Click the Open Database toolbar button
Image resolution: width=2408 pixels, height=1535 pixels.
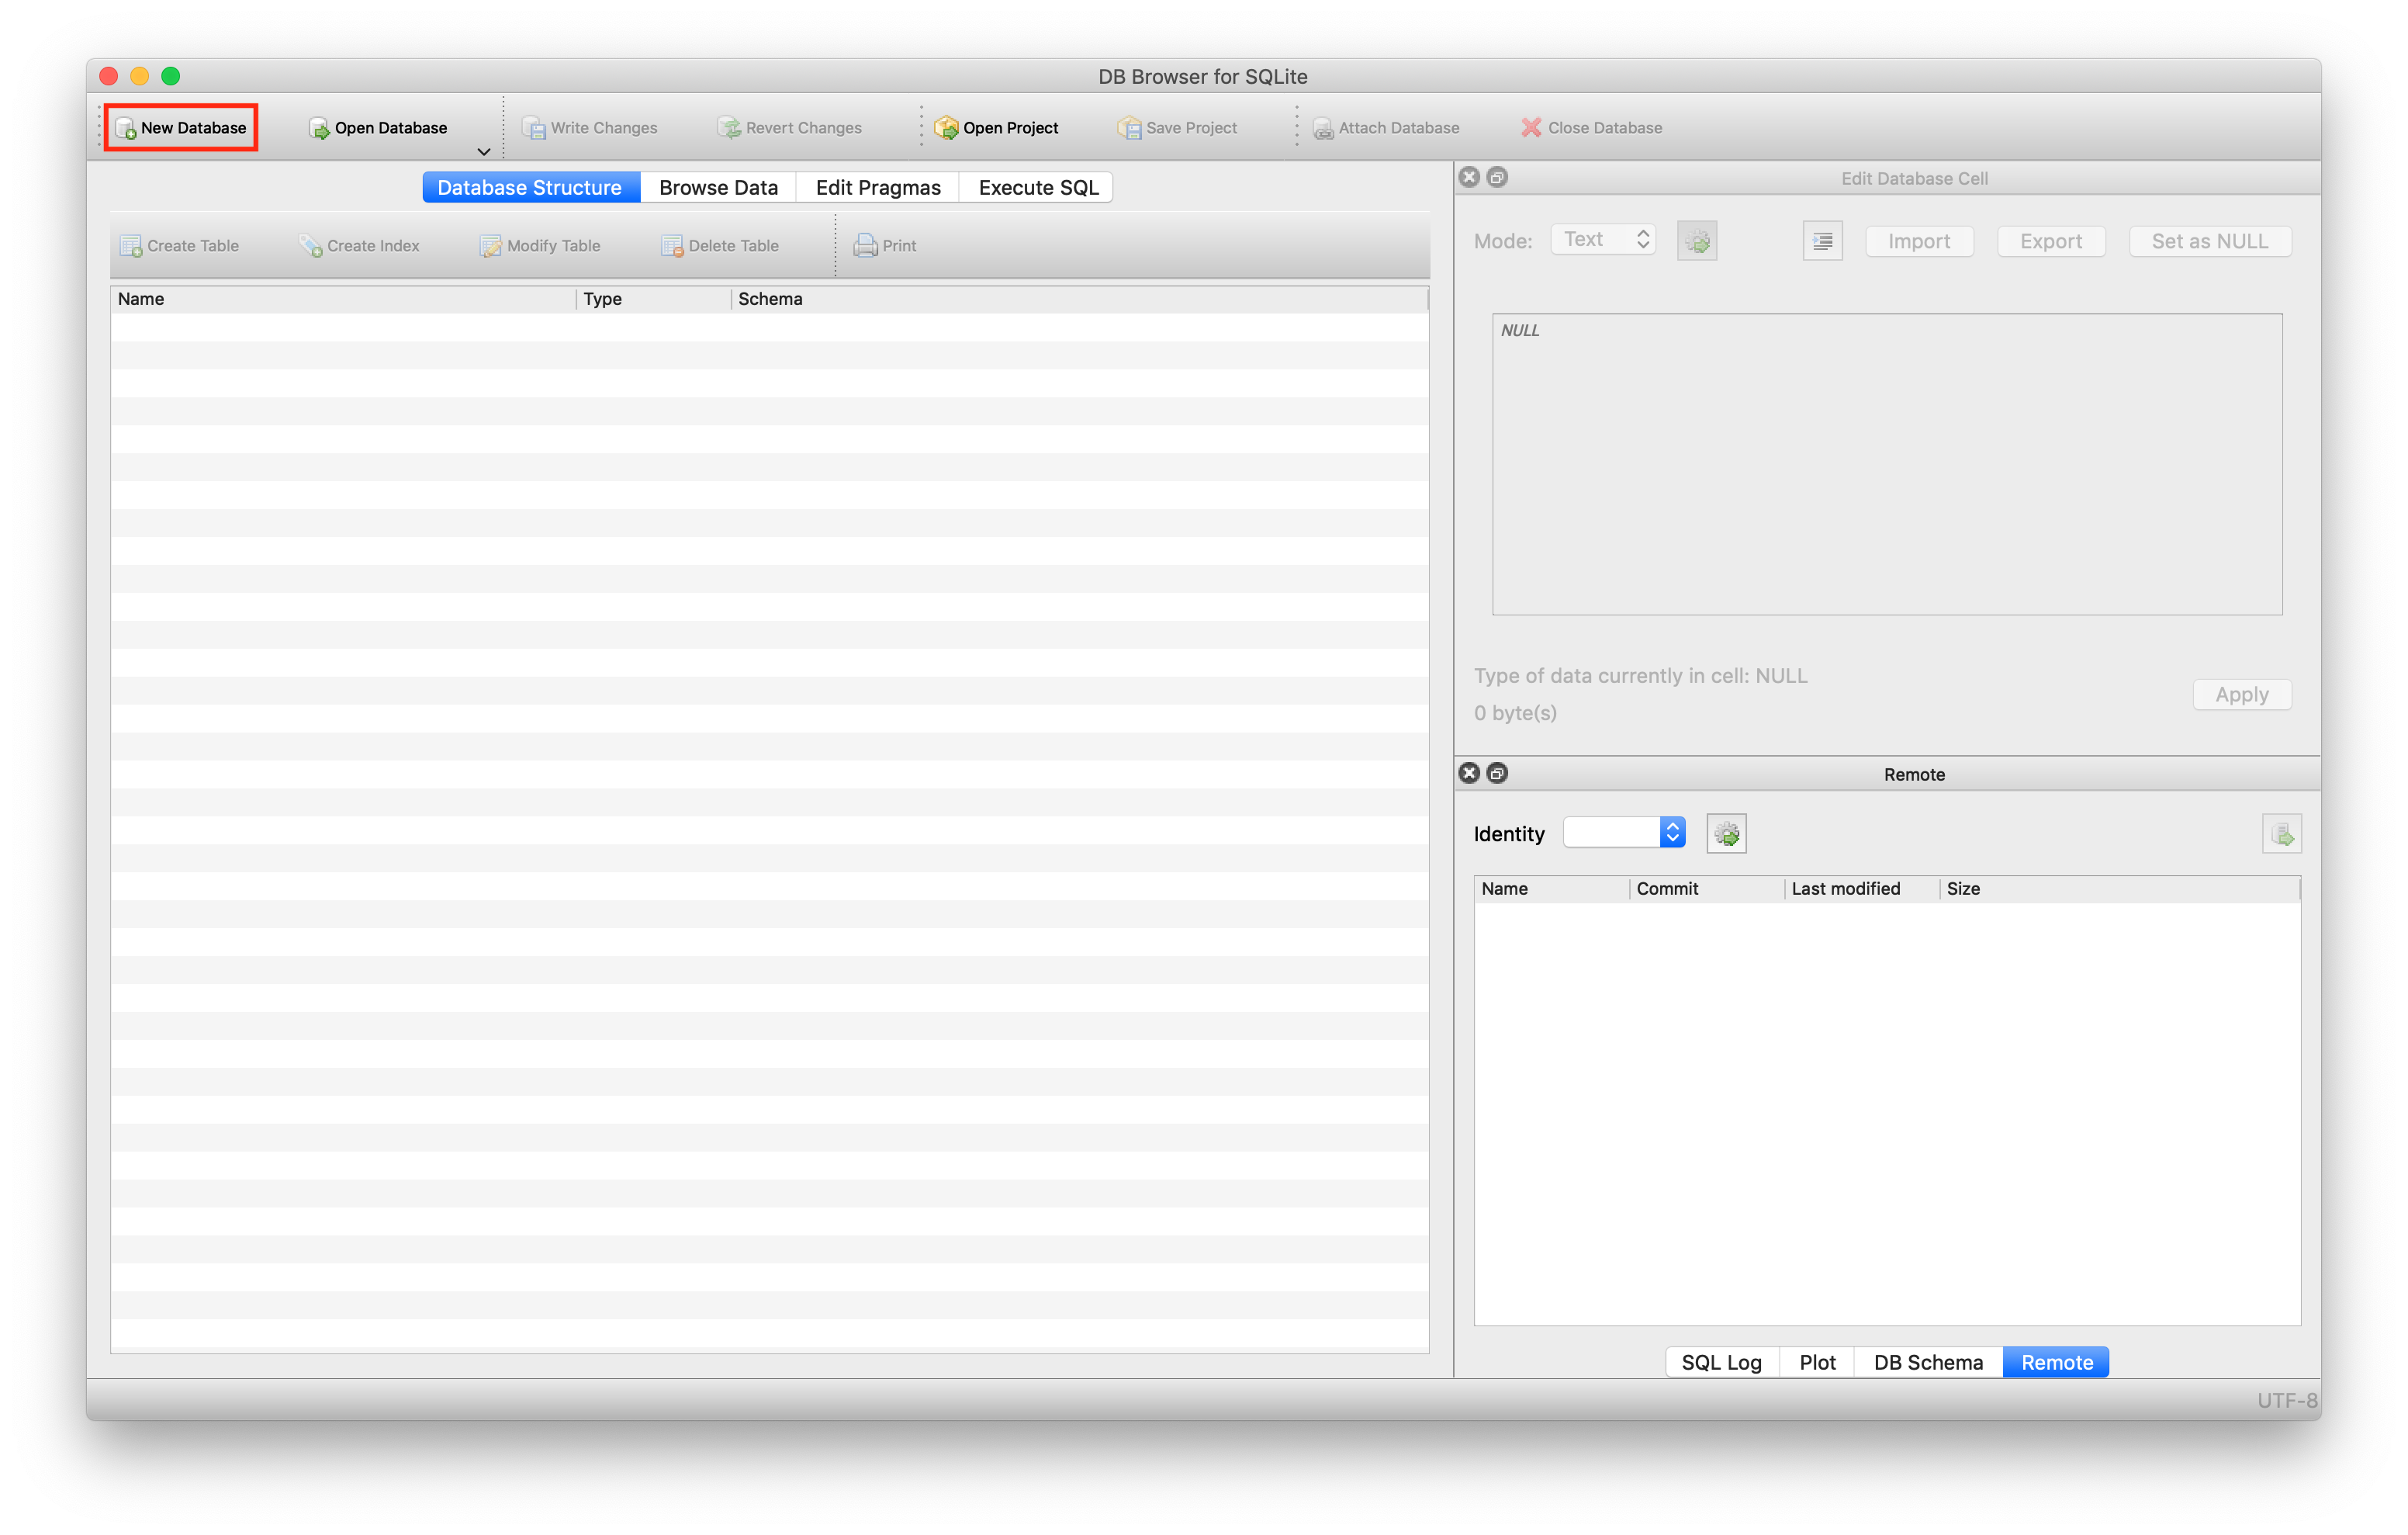377,127
